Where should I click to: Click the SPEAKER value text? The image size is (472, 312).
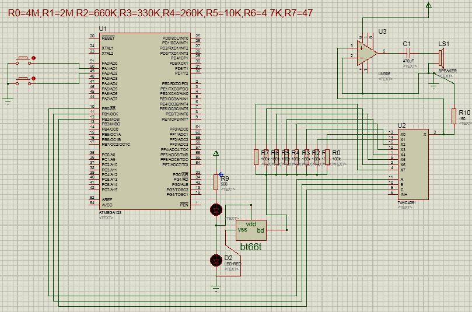[447, 71]
